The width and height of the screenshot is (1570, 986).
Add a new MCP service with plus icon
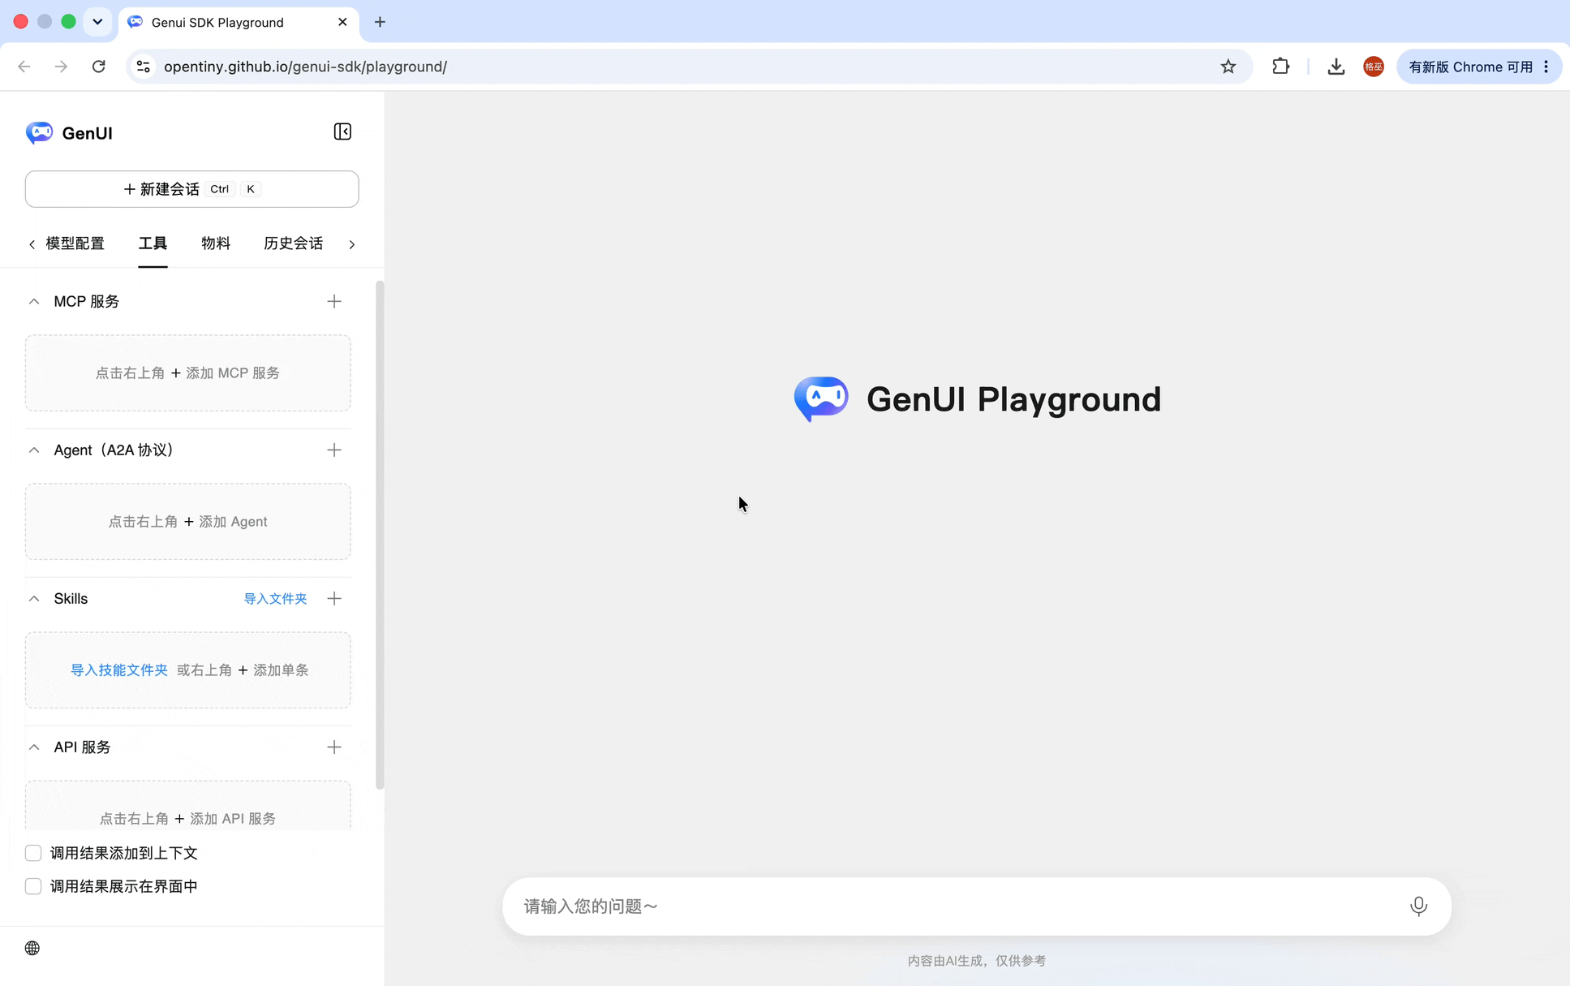coord(334,302)
